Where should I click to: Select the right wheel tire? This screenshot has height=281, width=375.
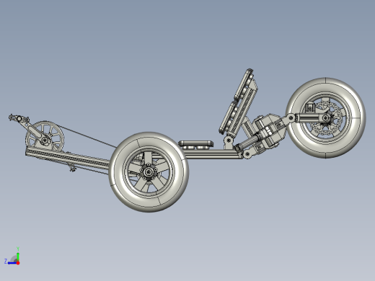pos(326,117)
